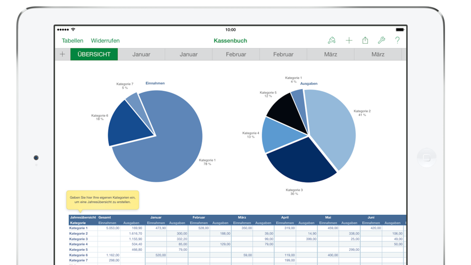
Task: Tap the Wi-Fi status icon
Action: (73, 29)
